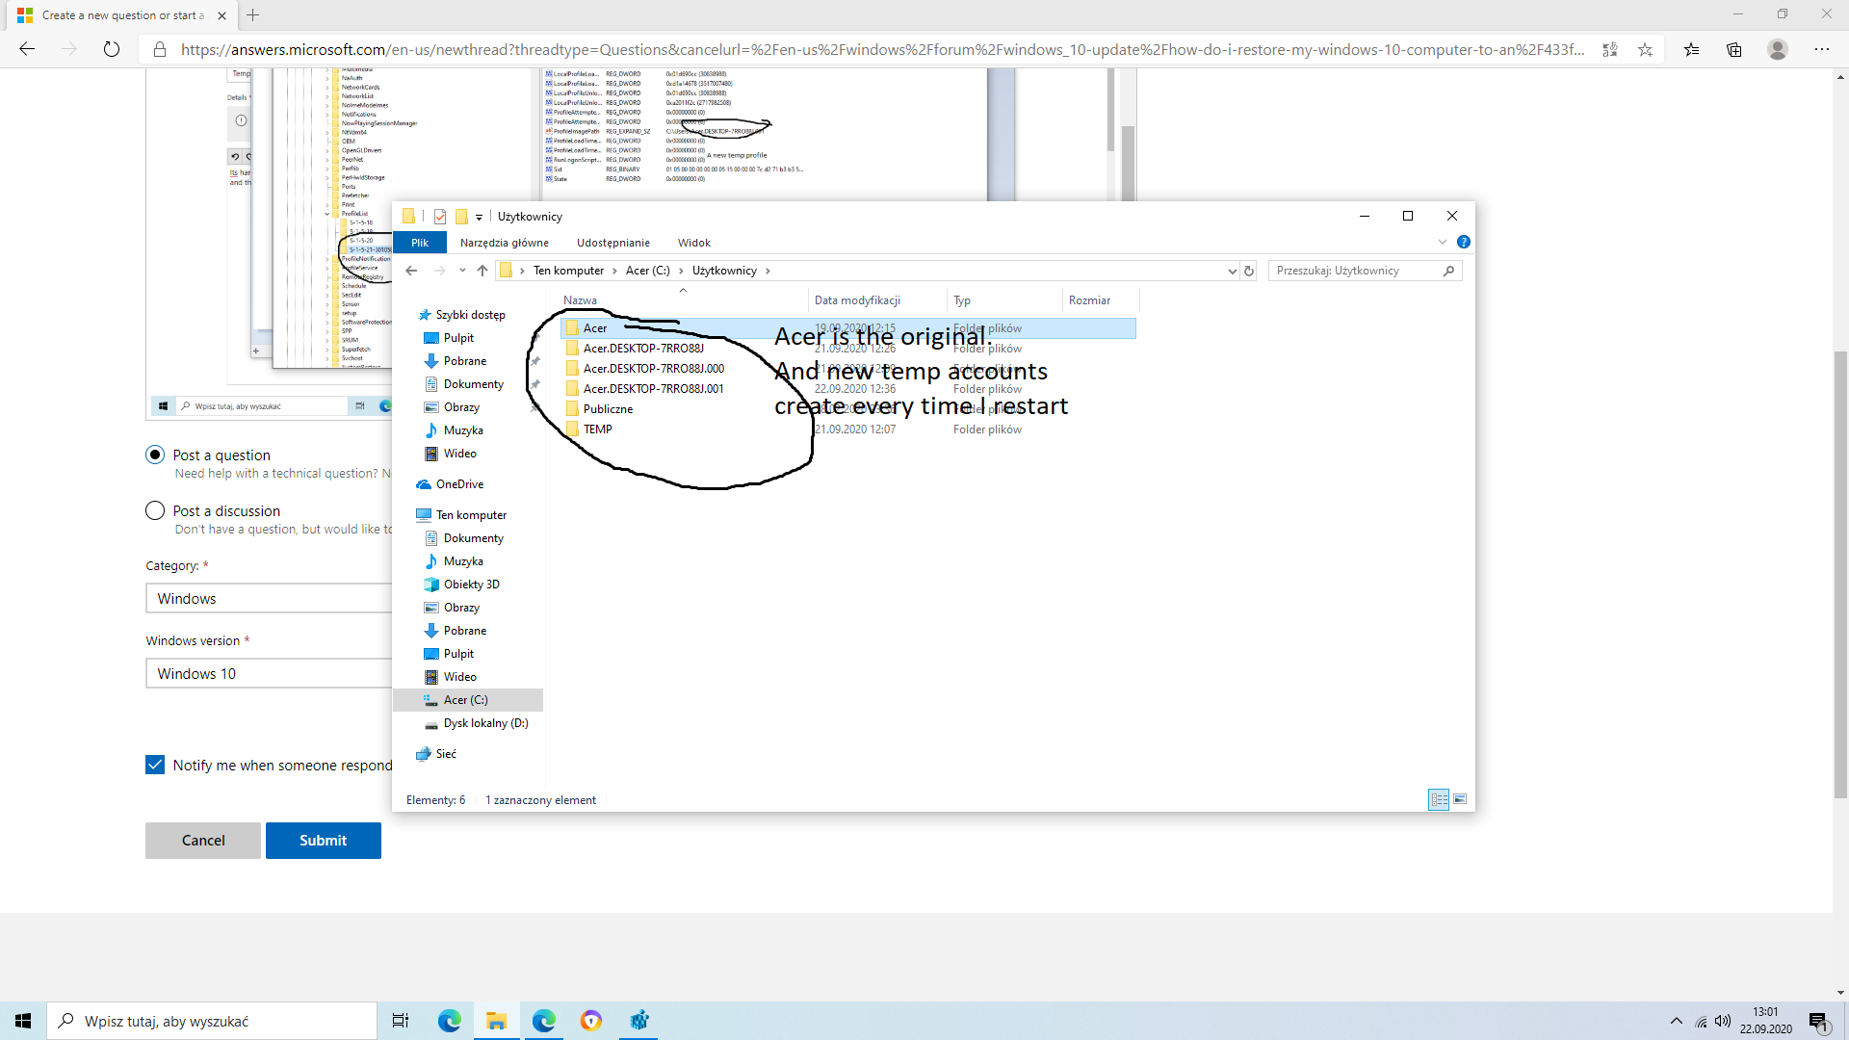Open the Widok ribbon tab
Viewport: 1849px width, 1040px height.
pos(694,243)
